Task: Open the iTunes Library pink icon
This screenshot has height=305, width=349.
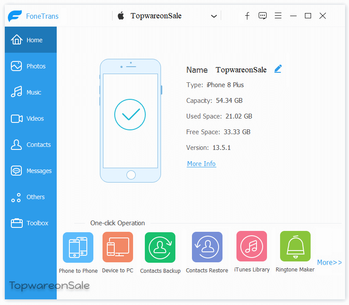Action: click(252, 246)
